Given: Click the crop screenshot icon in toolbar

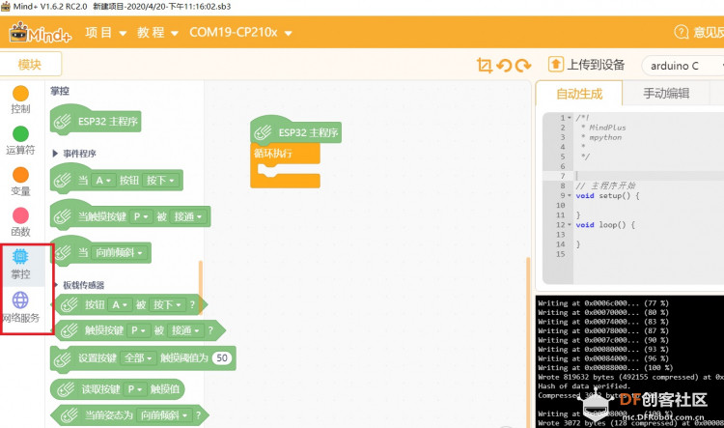Looking at the screenshot, I should (x=484, y=65).
